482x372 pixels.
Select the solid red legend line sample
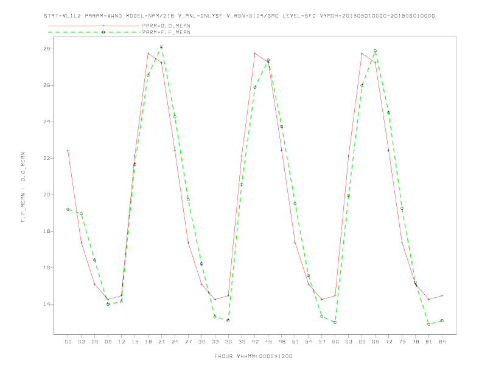(x=94, y=26)
